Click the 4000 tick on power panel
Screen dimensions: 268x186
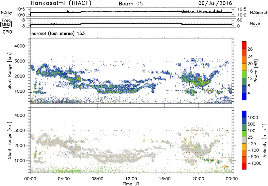click(x=20, y=46)
